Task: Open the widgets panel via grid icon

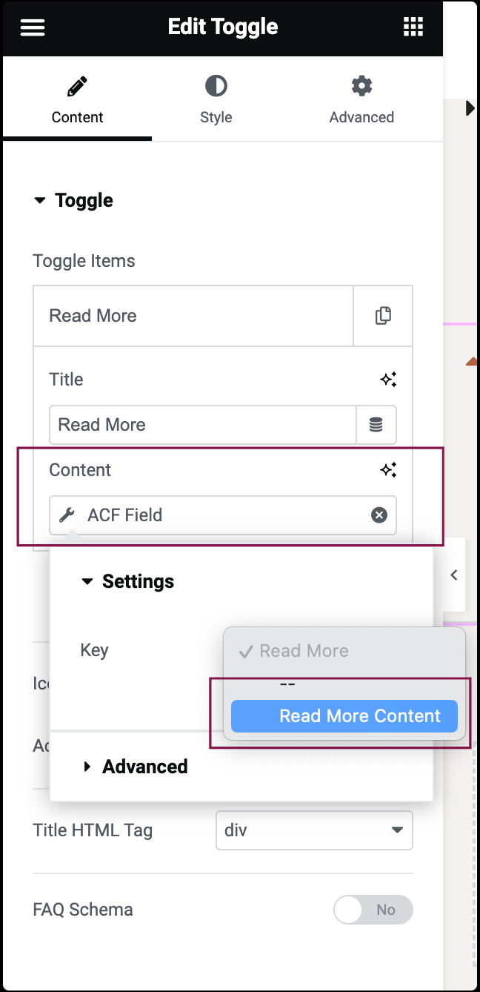Action: coord(413,27)
